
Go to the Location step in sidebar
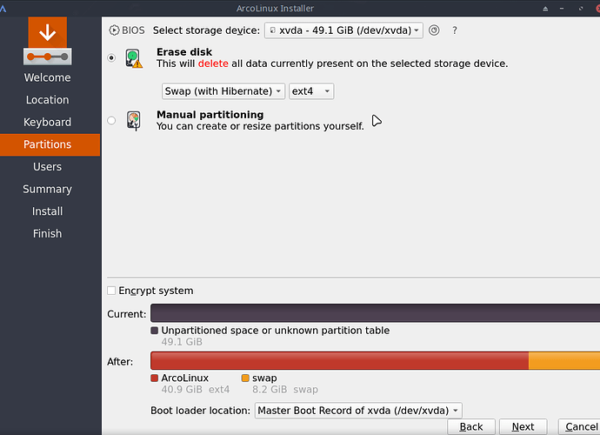click(48, 100)
